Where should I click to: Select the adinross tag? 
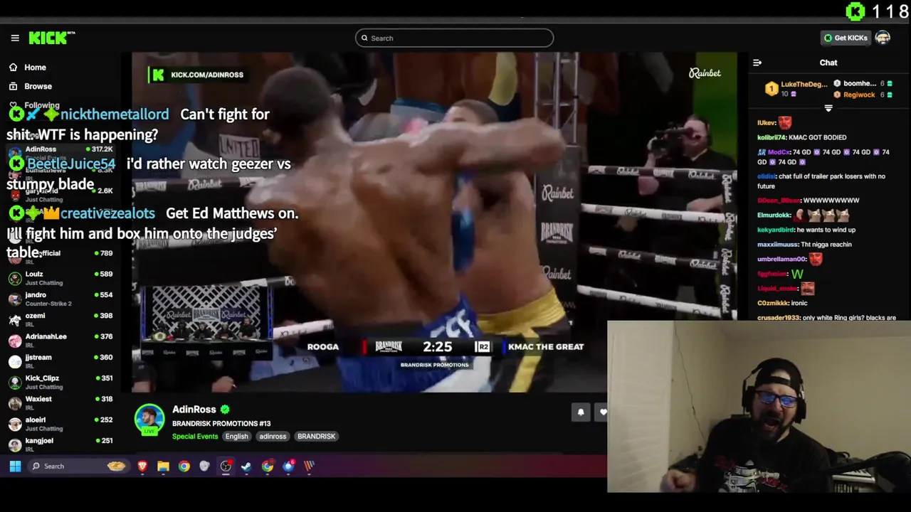[273, 437]
